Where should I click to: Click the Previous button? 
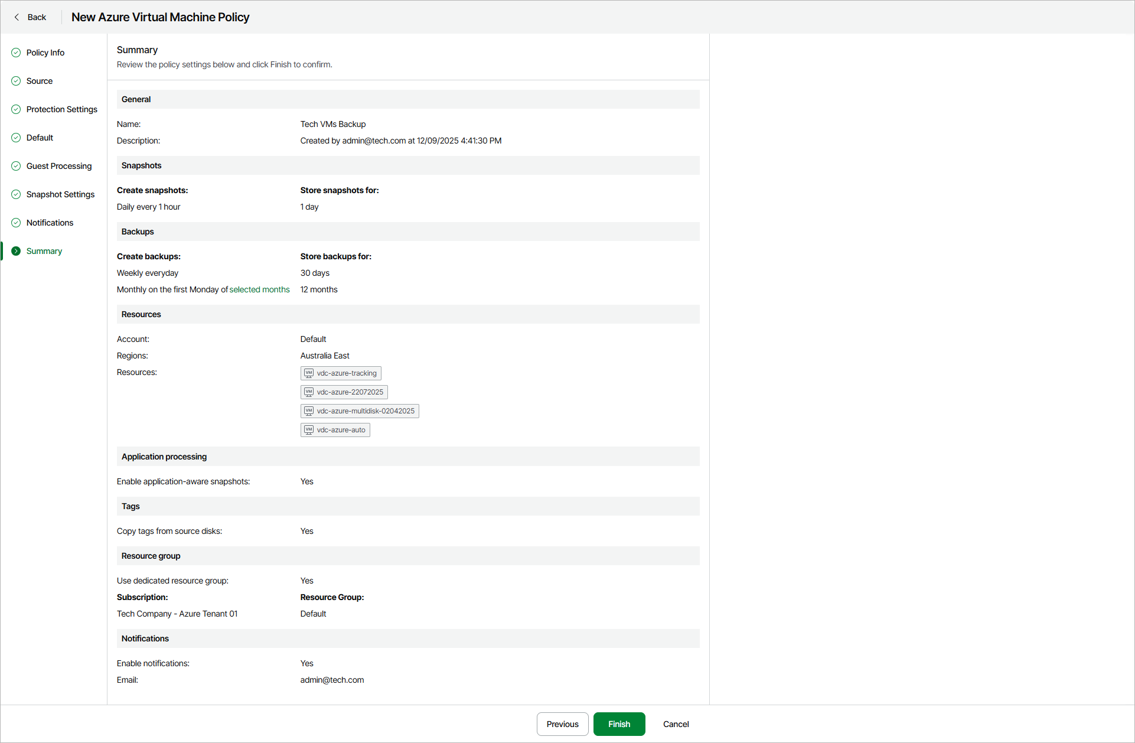(x=562, y=724)
